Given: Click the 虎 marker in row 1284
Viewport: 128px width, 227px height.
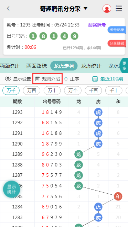Looking at the screenshot, I should [98, 207].
